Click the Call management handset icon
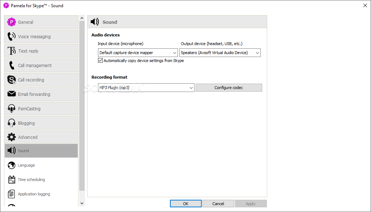Screen dimensions: 371x212 pyautogui.click(x=11, y=65)
